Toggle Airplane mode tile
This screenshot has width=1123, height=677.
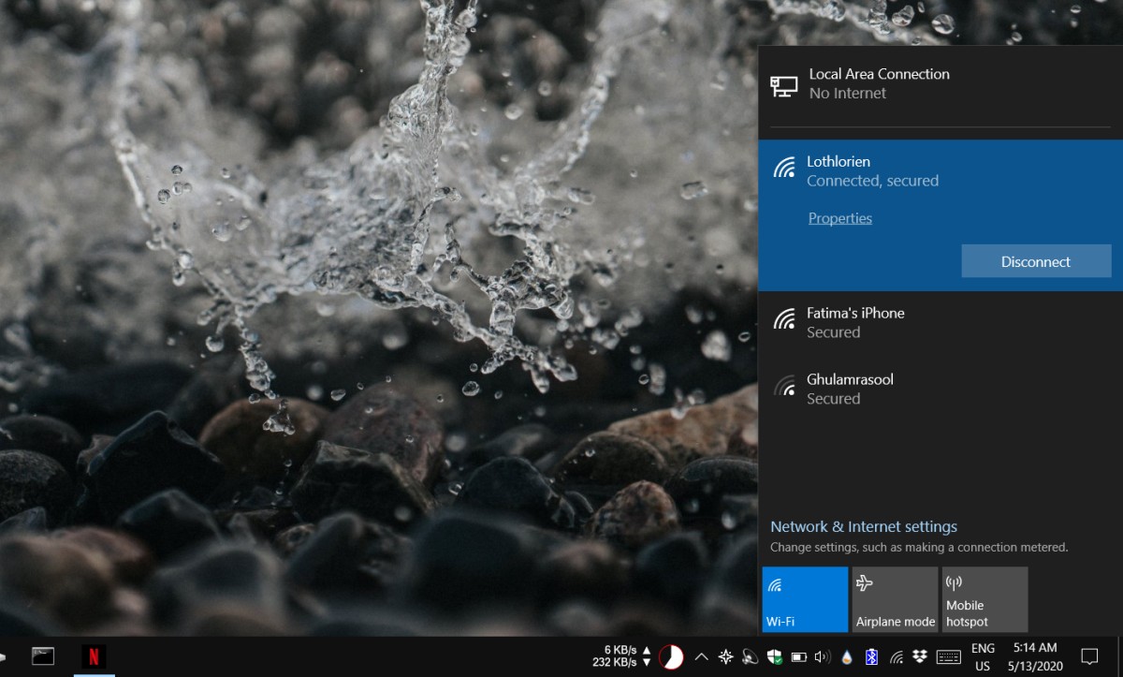tap(895, 599)
